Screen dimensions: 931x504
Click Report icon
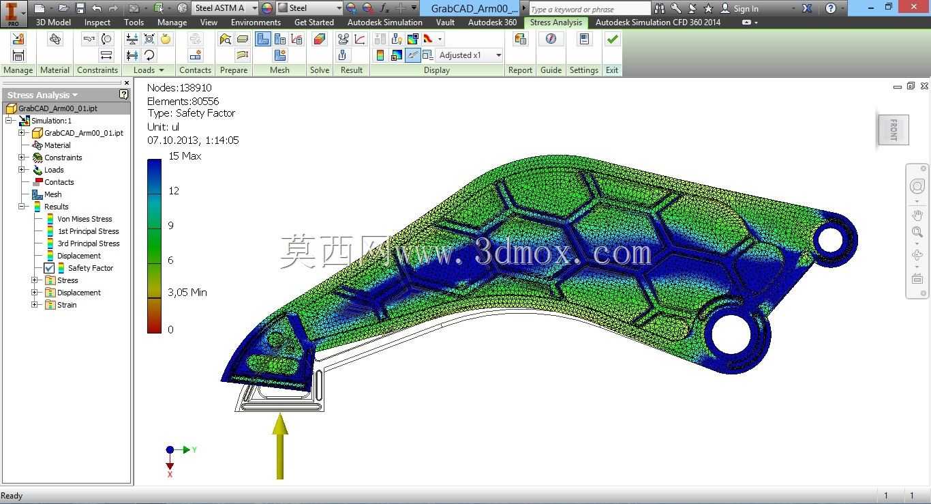click(x=520, y=39)
